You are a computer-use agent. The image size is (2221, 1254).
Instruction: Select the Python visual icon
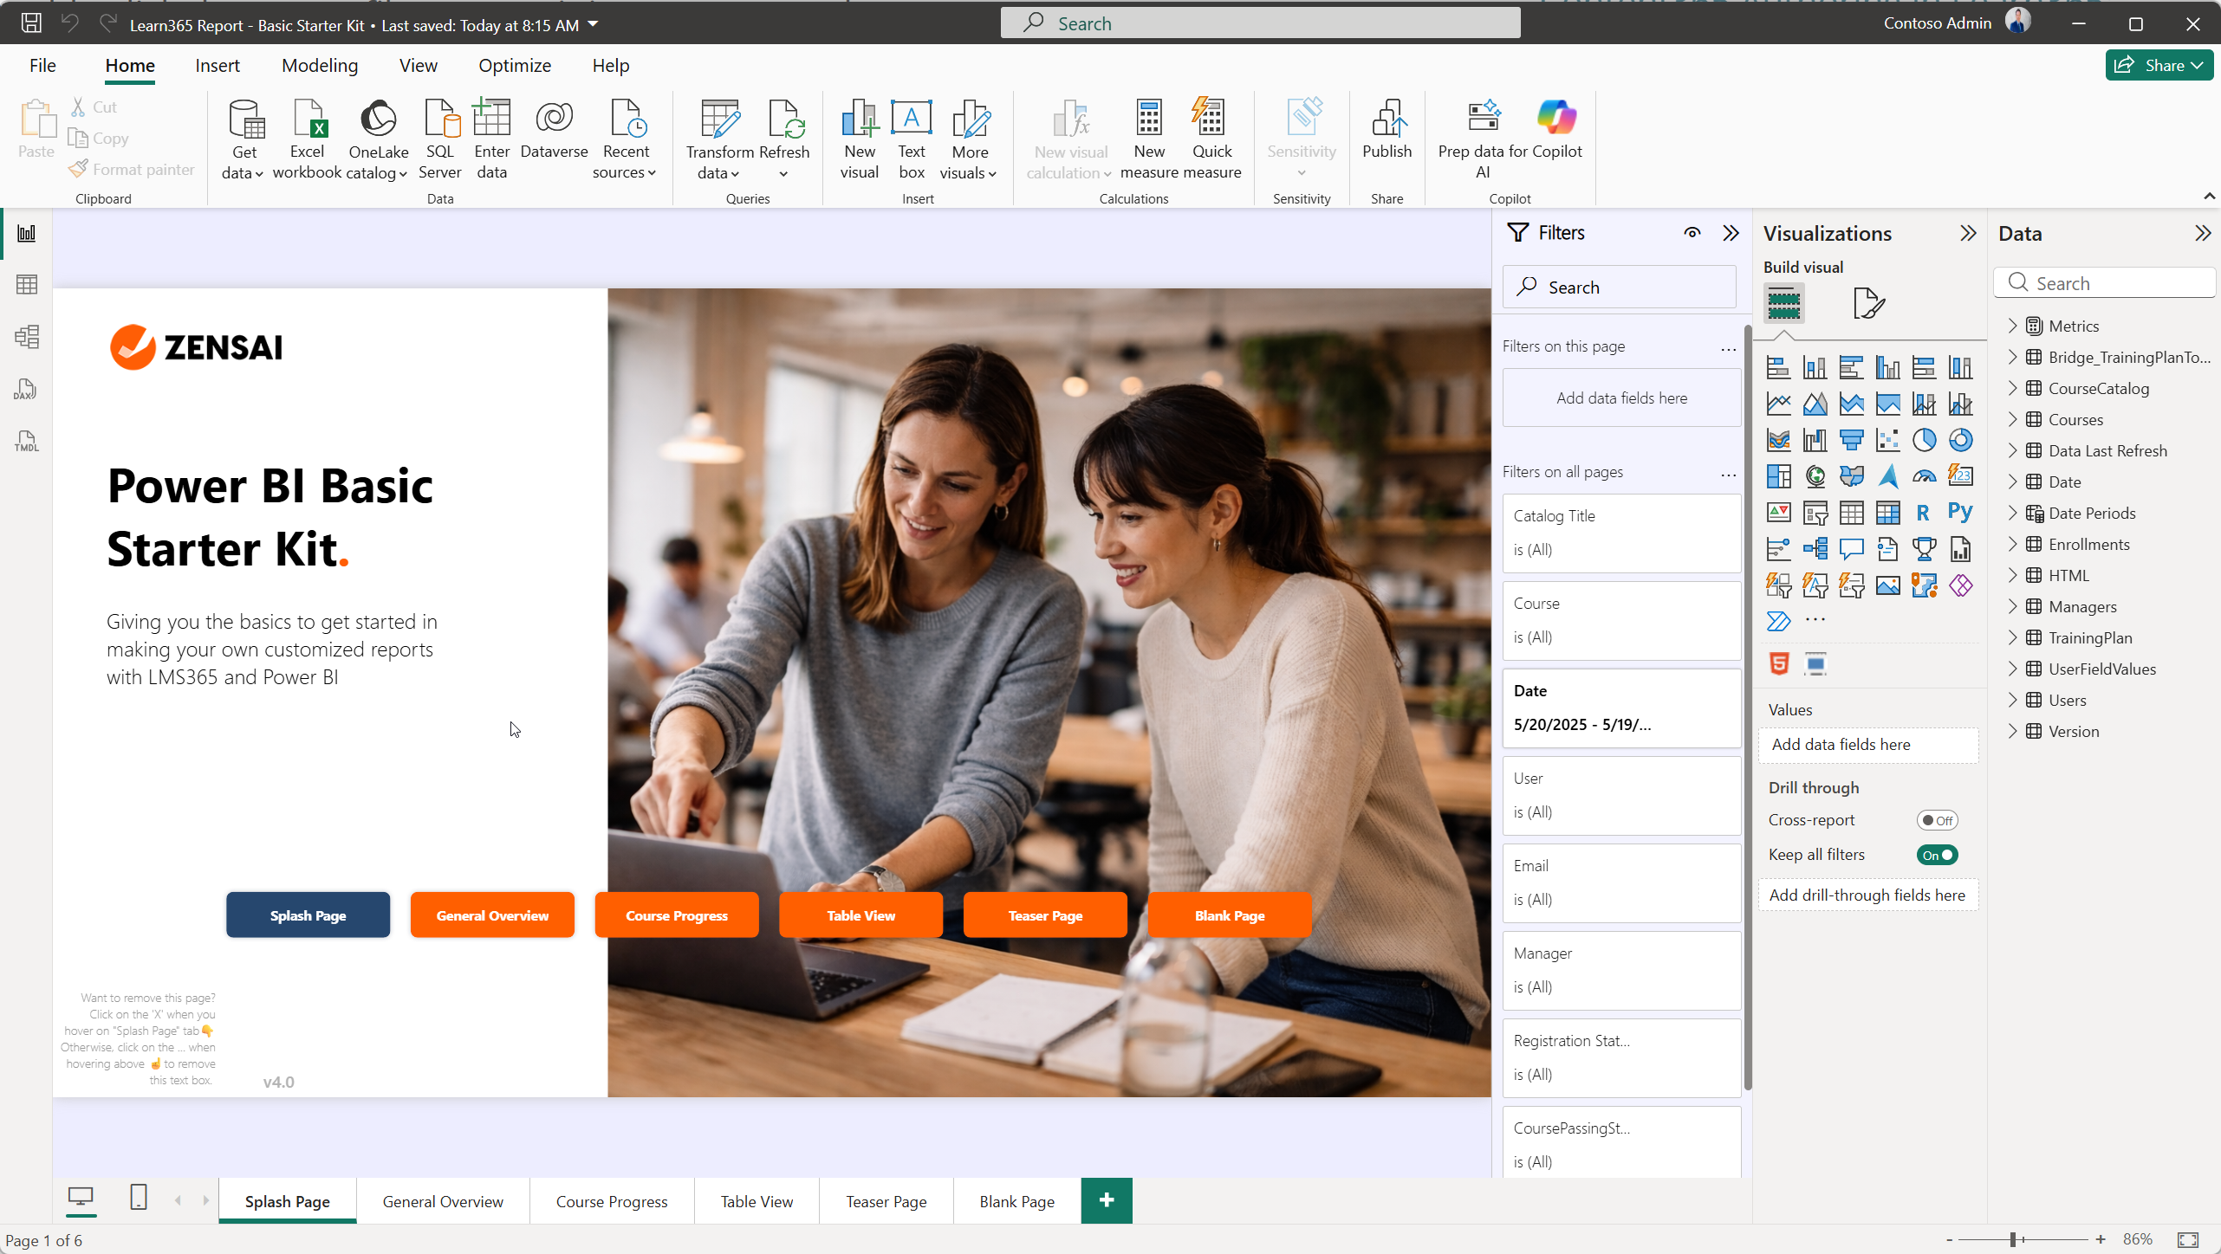point(1961,513)
